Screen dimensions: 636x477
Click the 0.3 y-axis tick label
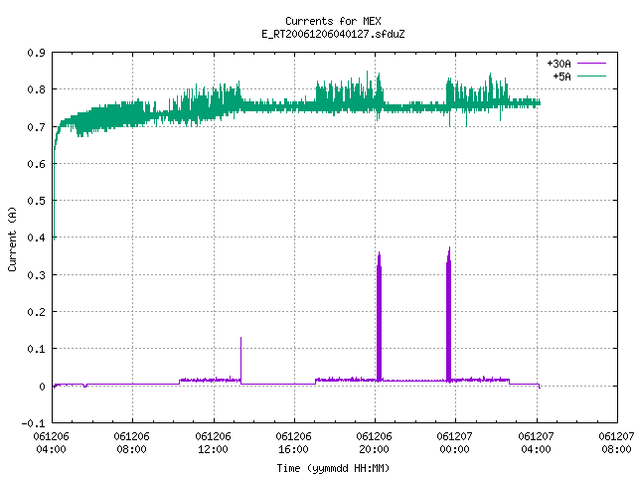[36, 275]
